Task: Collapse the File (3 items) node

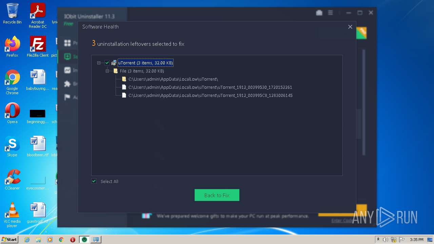Action: pyautogui.click(x=107, y=71)
